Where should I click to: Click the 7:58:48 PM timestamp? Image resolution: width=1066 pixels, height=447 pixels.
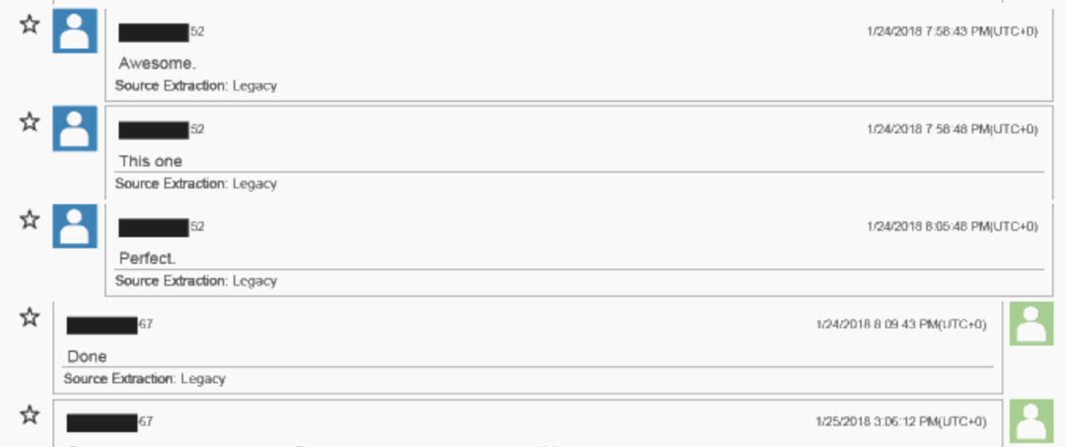[952, 129]
